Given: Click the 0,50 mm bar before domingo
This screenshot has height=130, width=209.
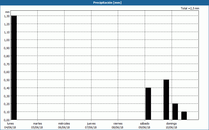Looking at the screenshot, I should point(166,100).
